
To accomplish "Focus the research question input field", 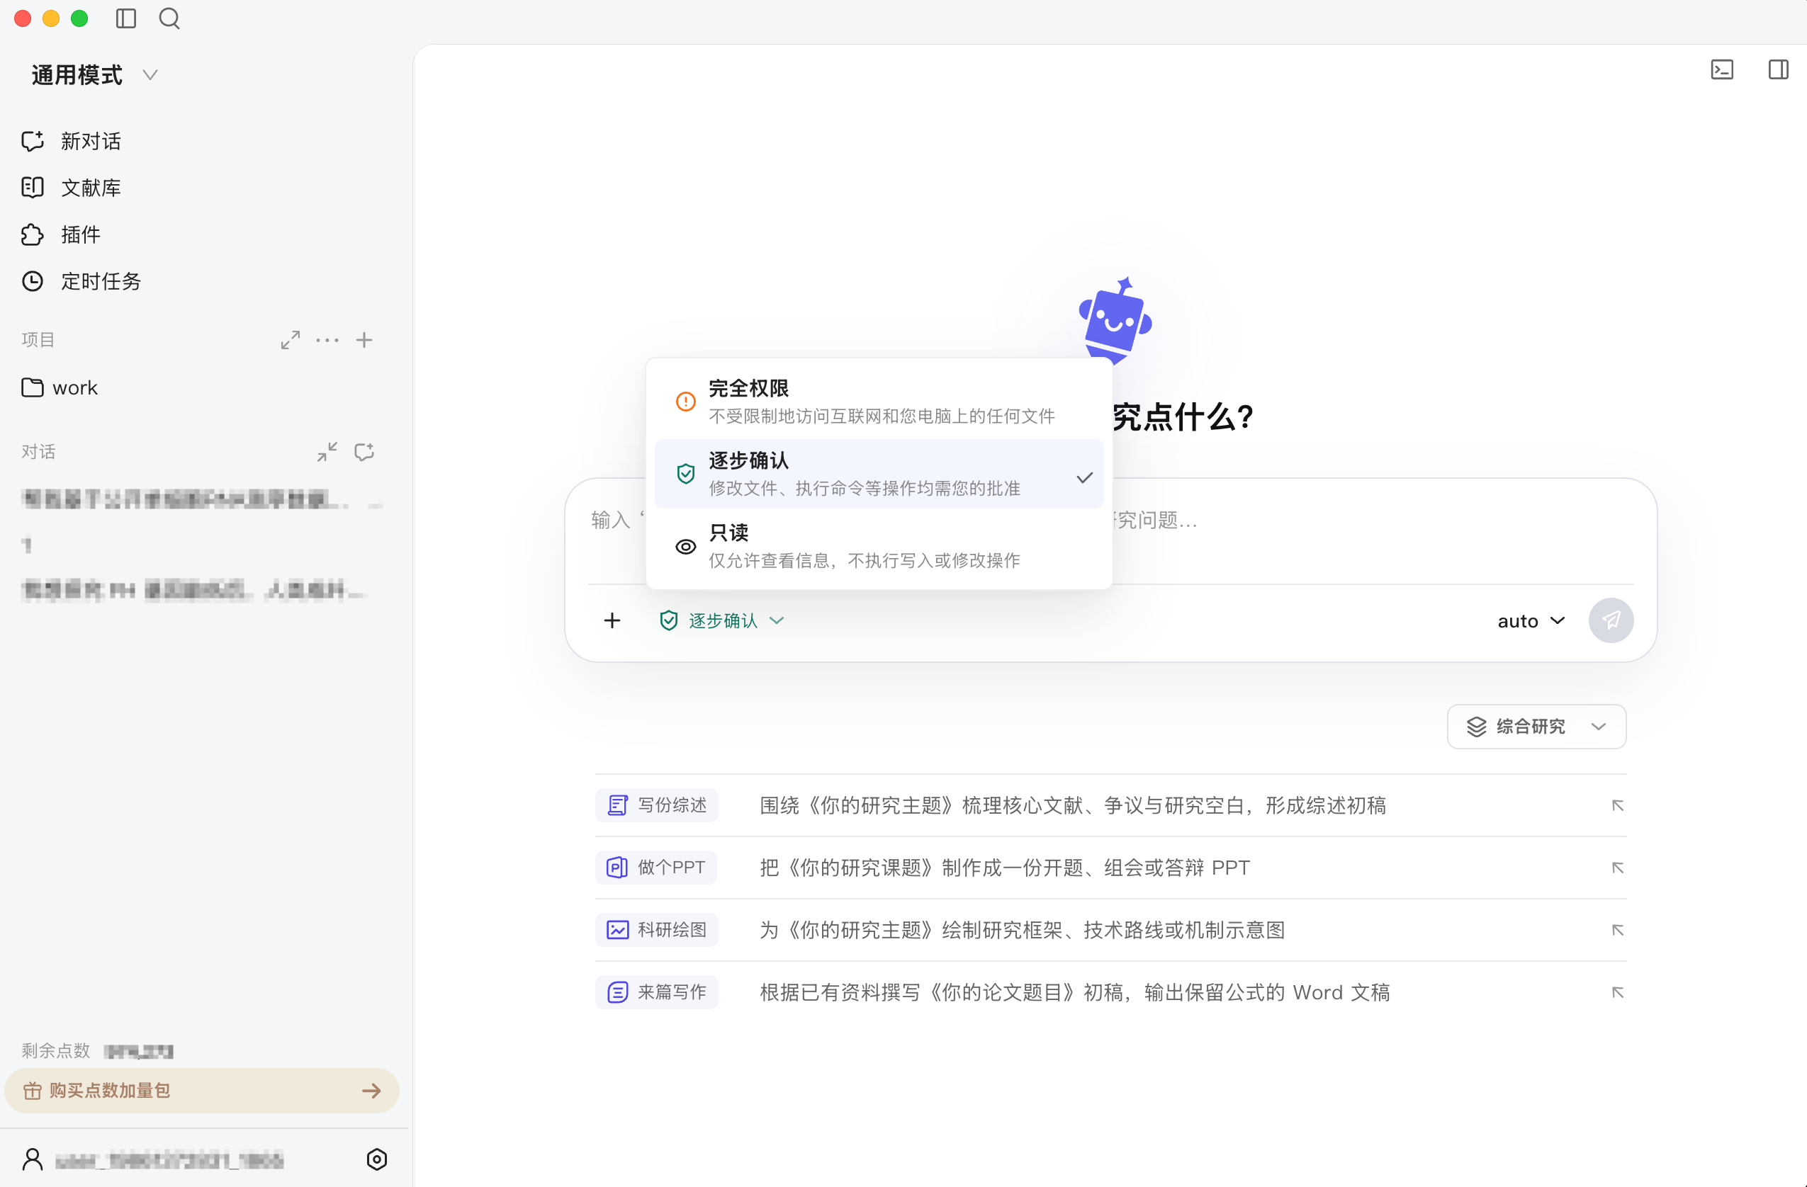I will (x=1110, y=531).
